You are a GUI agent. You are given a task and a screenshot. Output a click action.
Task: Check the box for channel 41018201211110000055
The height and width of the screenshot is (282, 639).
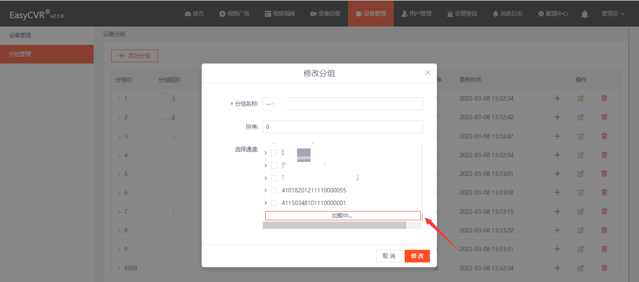pyautogui.click(x=274, y=191)
